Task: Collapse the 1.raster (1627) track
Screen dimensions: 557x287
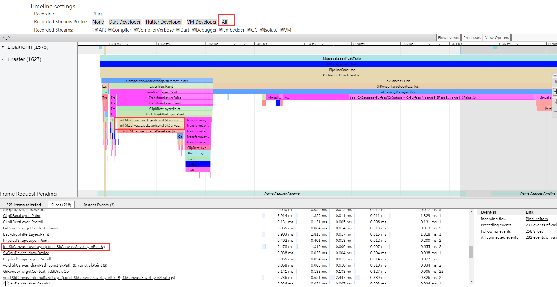Action: [3, 59]
